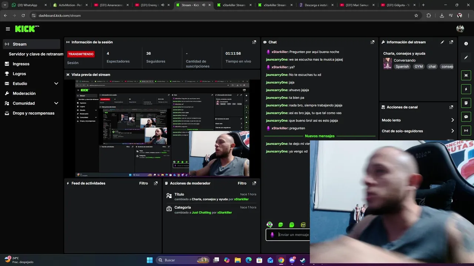
Task: Click the purple identity badge in message box
Action: pyautogui.click(x=272, y=235)
